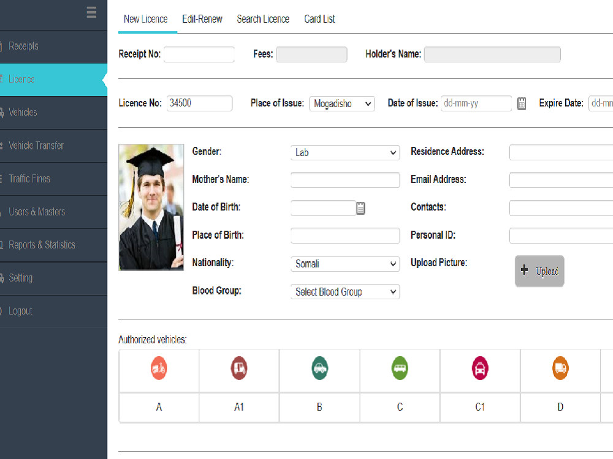Open the calendar beside Date of Birth
The image size is (613, 459).
click(x=360, y=208)
